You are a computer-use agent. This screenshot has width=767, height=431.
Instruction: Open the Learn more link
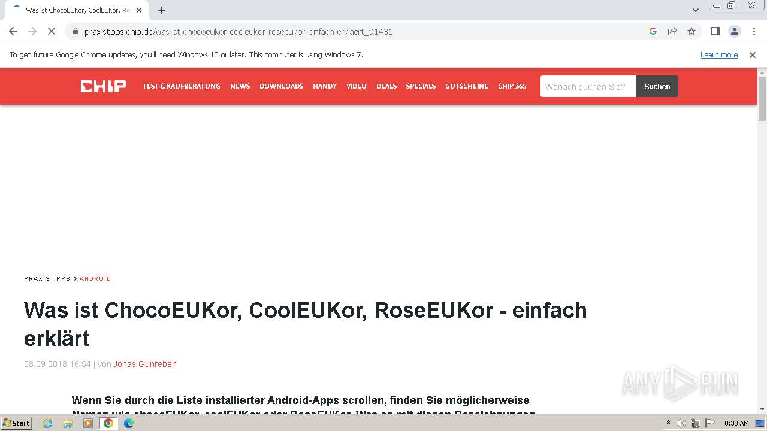[x=719, y=54]
